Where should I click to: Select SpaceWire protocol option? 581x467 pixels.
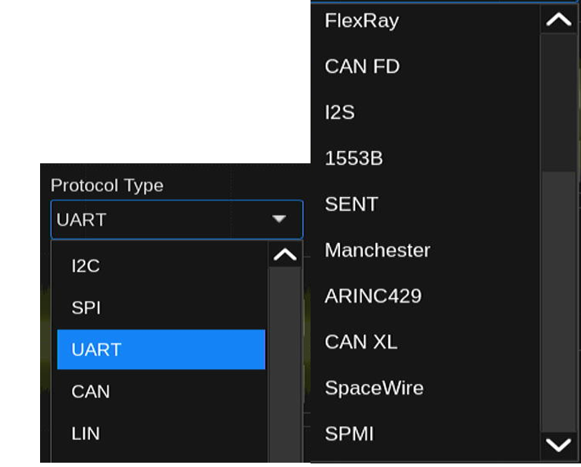point(373,387)
